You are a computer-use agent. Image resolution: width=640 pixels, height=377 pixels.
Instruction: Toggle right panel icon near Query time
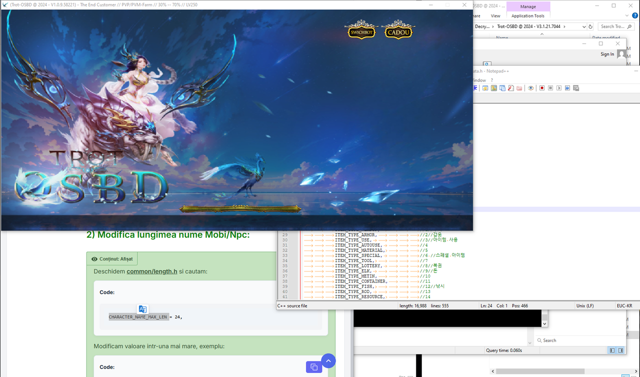click(621, 350)
